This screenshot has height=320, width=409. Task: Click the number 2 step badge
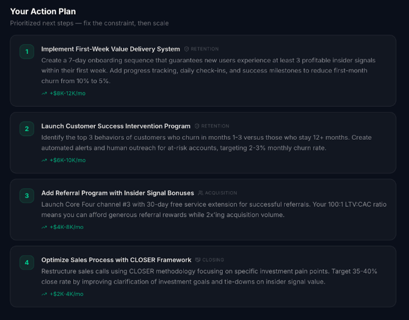pyautogui.click(x=26, y=129)
